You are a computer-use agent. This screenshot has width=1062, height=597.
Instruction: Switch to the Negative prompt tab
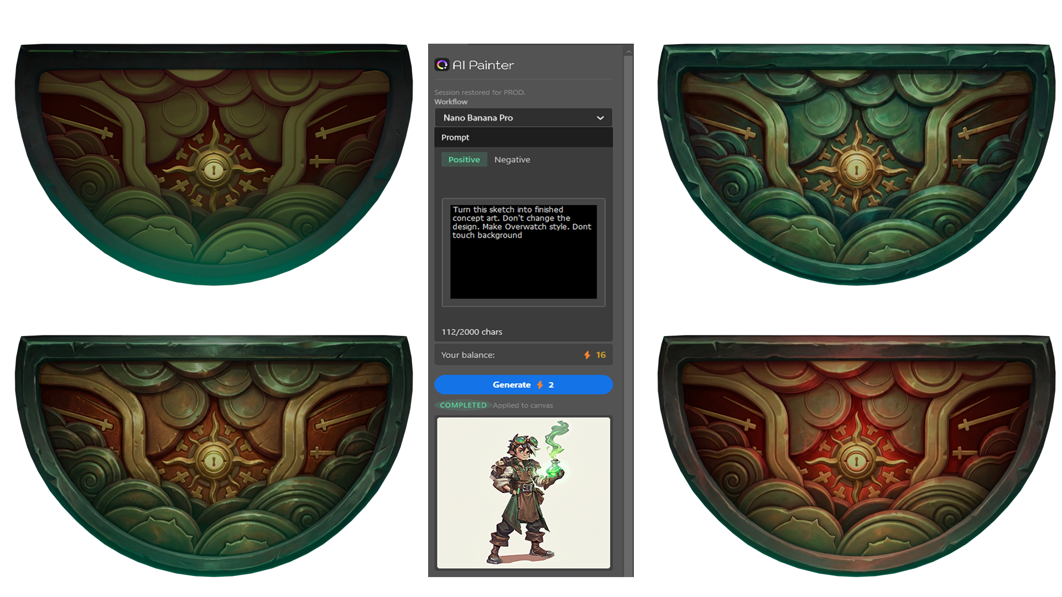coord(512,159)
